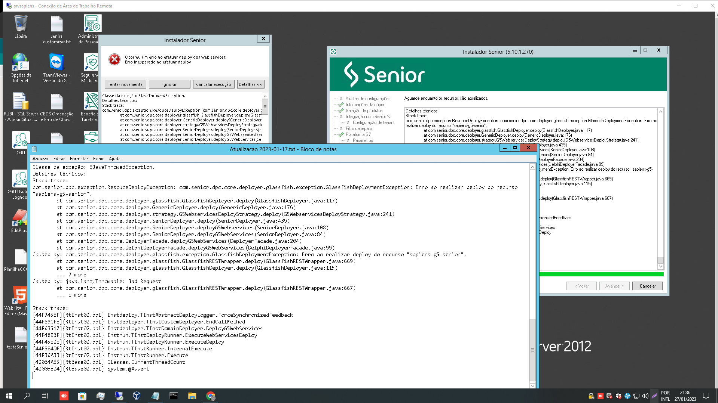This screenshot has width=718, height=403.
Task: Open the Arquivo menu in Notepad
Action: coord(40,159)
